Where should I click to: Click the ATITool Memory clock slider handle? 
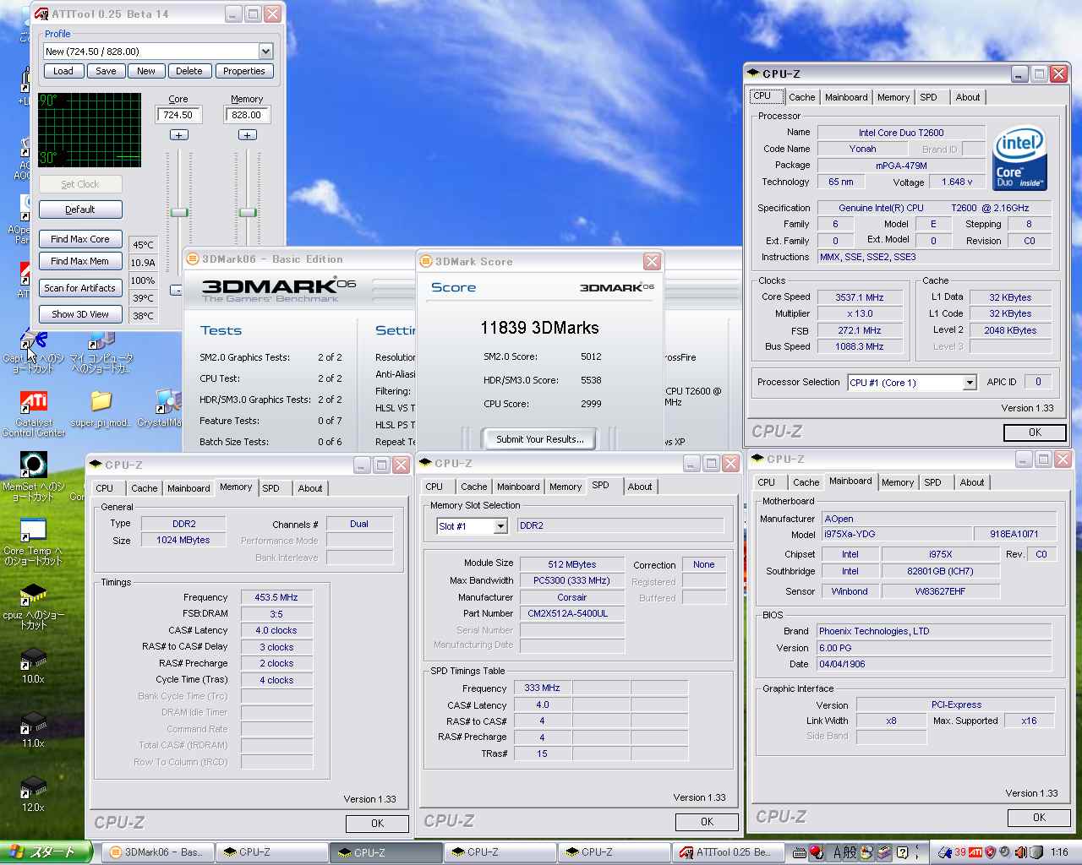[x=248, y=212]
